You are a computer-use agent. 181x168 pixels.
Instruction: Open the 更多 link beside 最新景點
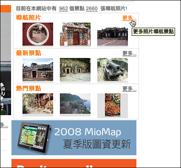tap(129, 53)
